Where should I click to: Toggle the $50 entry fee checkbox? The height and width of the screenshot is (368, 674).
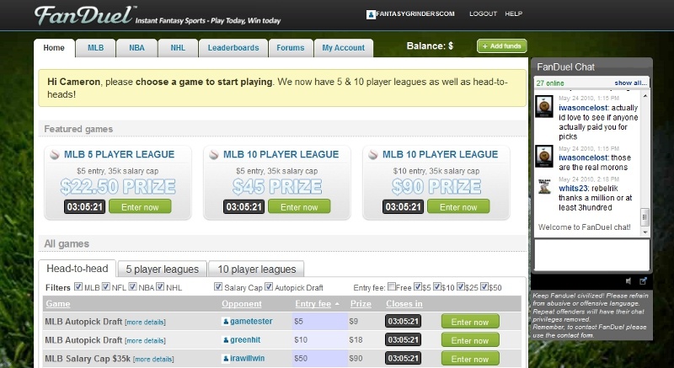[x=484, y=286]
